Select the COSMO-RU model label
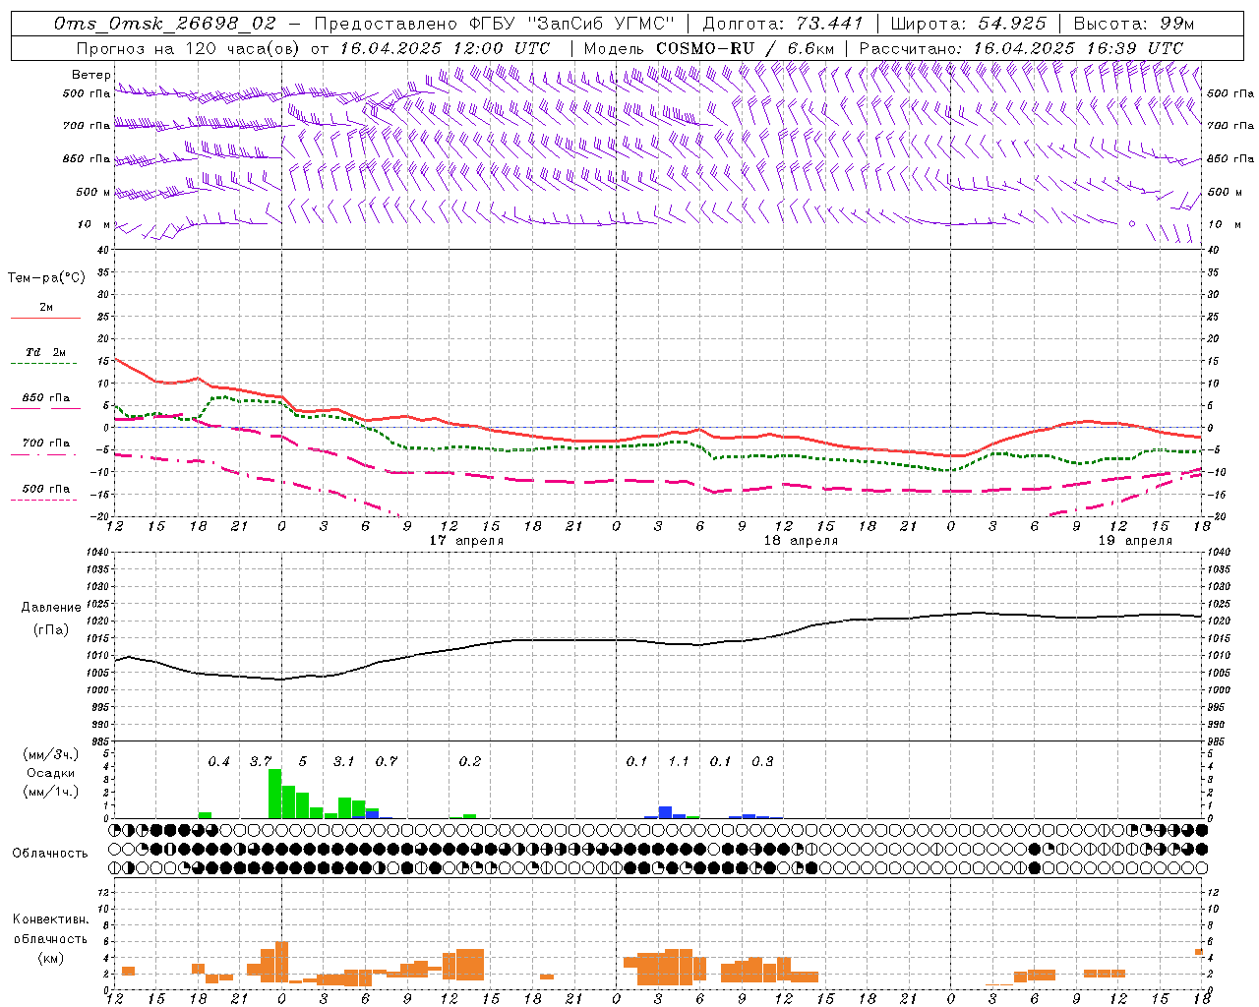 704,48
